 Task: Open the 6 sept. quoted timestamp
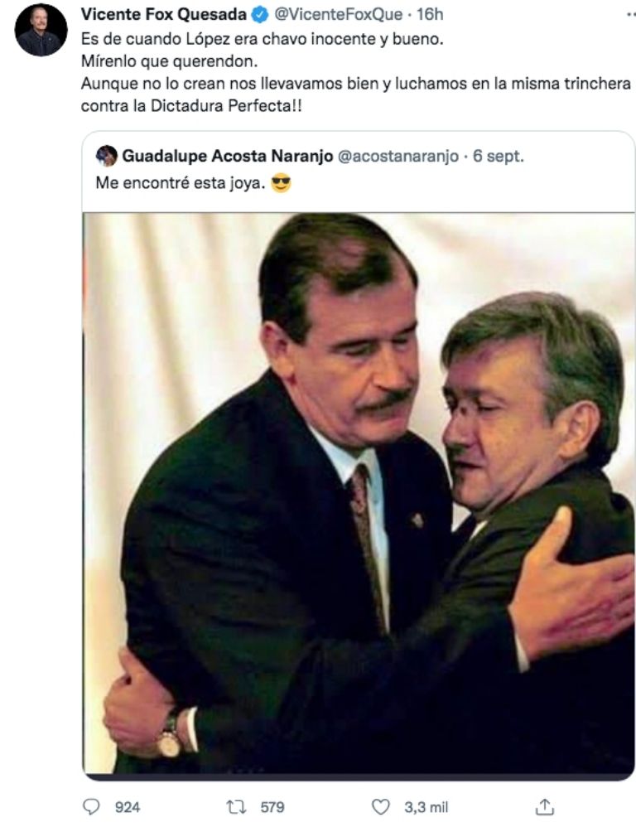499,156
